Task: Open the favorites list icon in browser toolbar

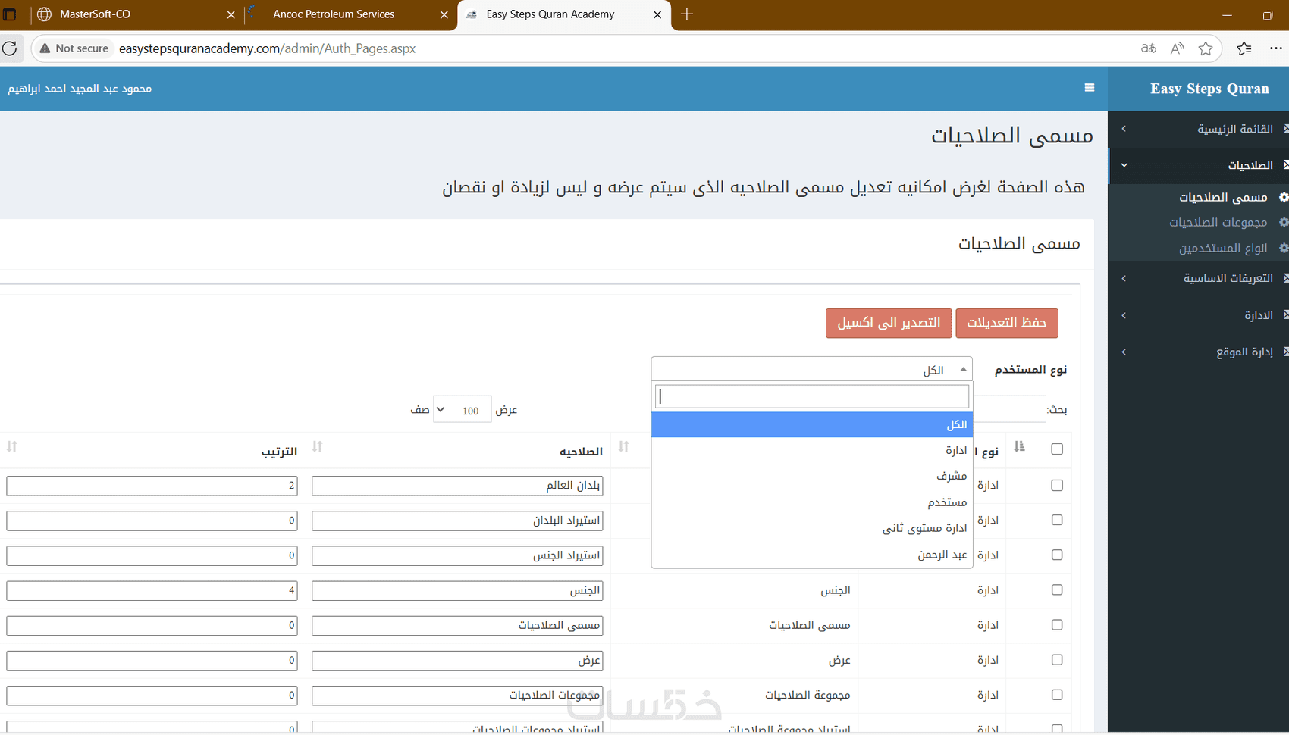Action: [1244, 48]
